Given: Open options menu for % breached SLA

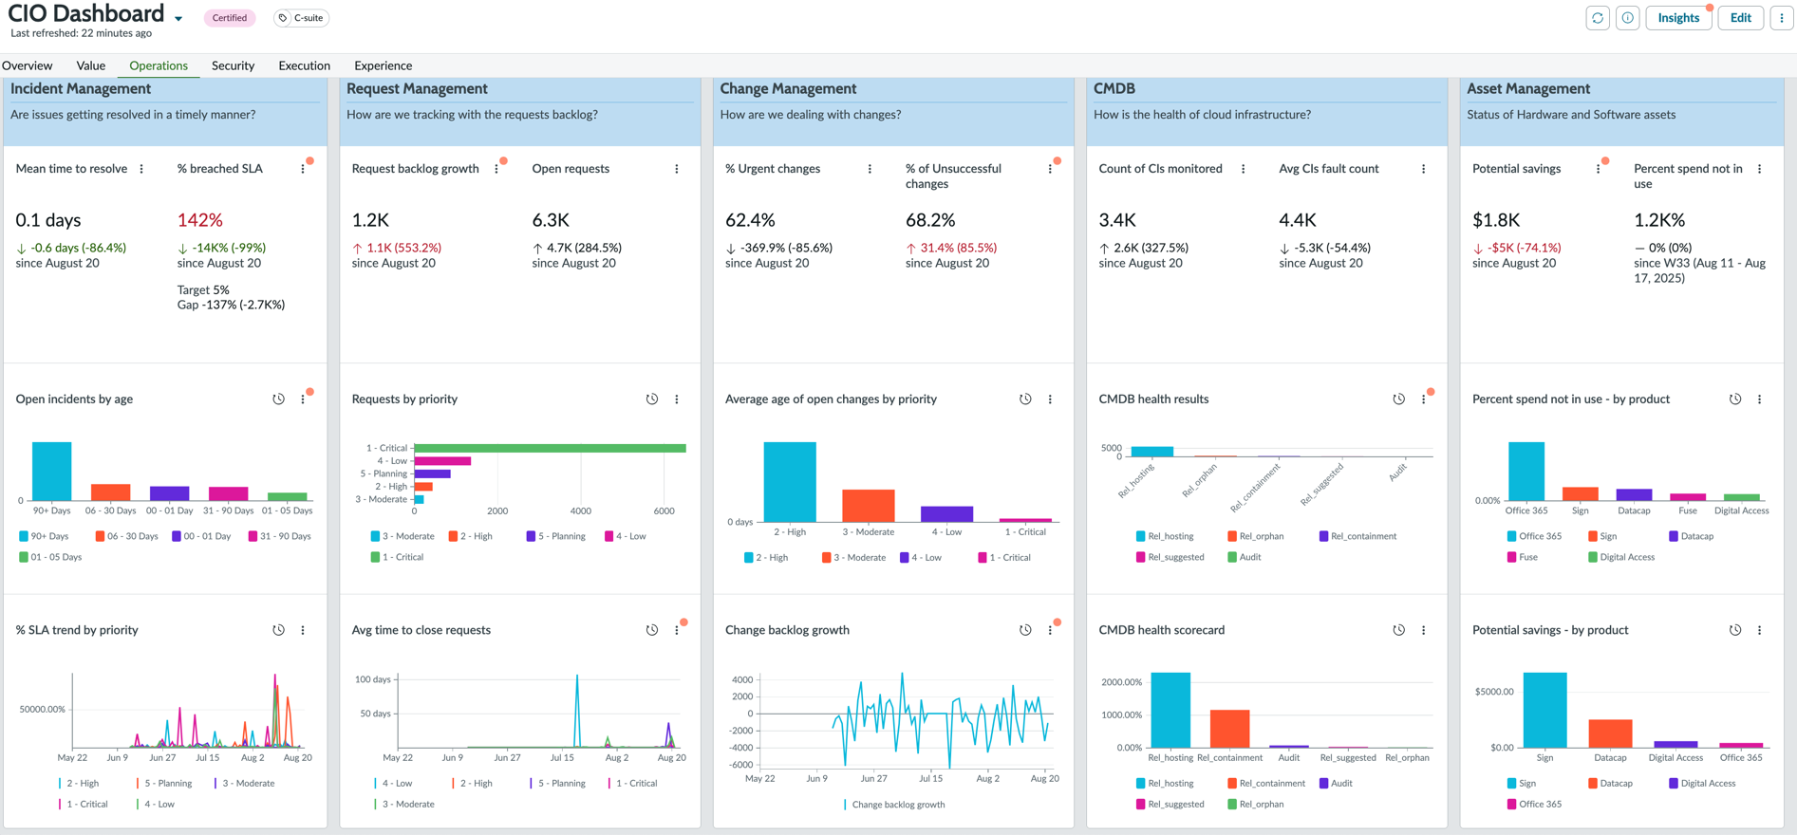Looking at the screenshot, I should (x=303, y=169).
